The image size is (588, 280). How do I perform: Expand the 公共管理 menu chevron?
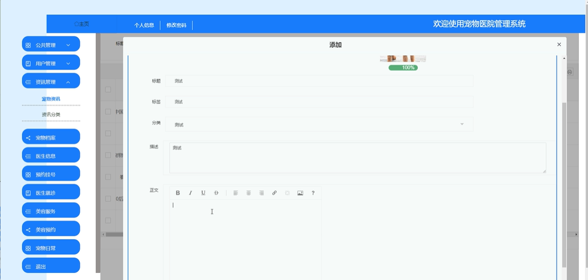coord(68,45)
